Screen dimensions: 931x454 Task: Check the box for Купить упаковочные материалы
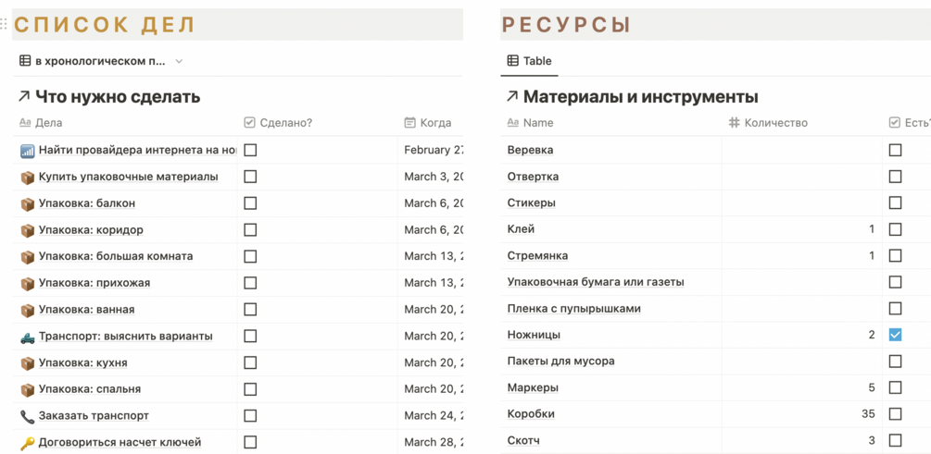coord(250,177)
